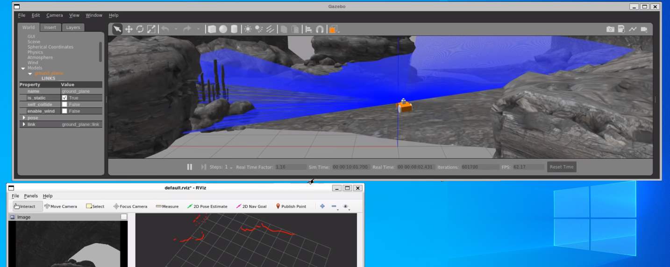Open the Gazebo Window menu
This screenshot has width=670, height=267.
(x=94, y=15)
